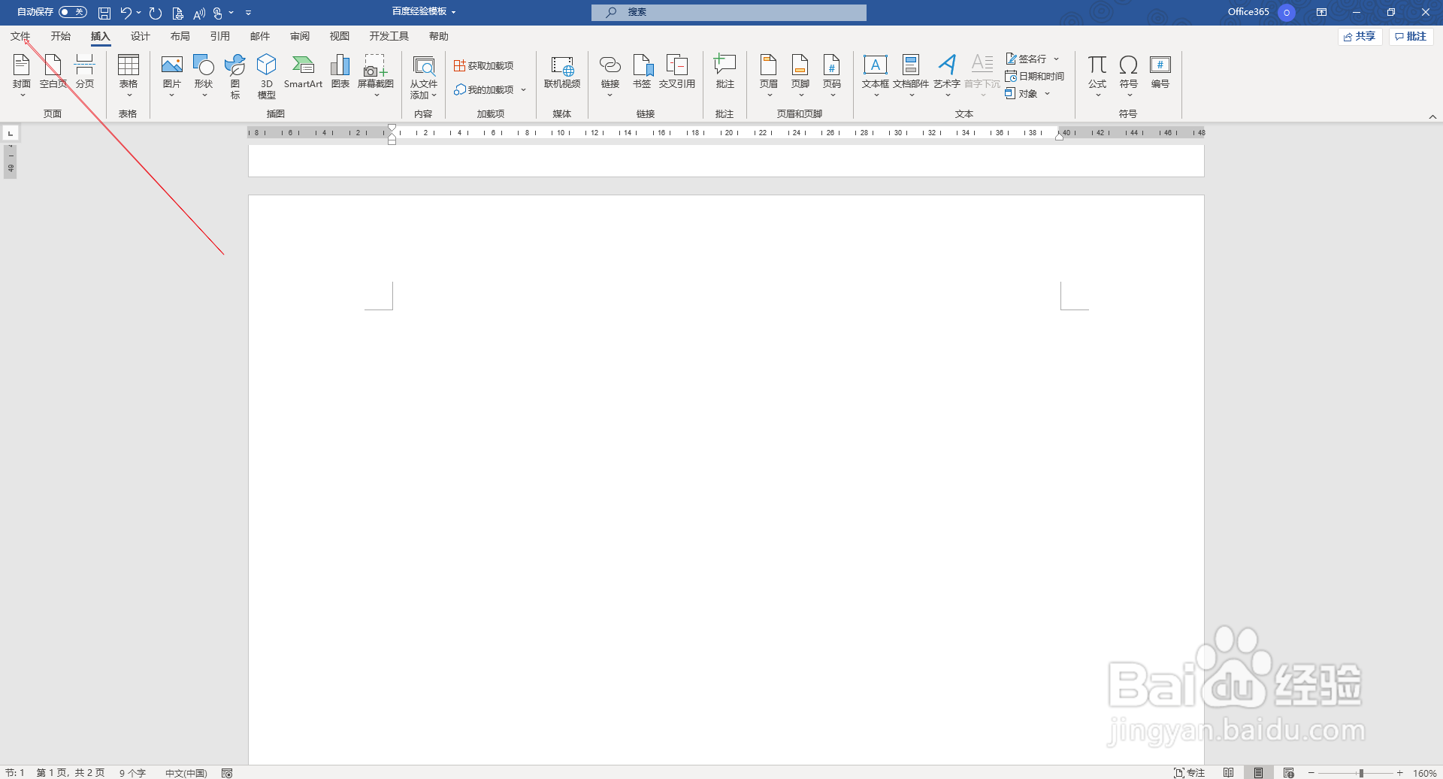Screen dimensions: 1443x779
Task: Click 获取加载项 (Get Add-ins)
Action: (484, 66)
